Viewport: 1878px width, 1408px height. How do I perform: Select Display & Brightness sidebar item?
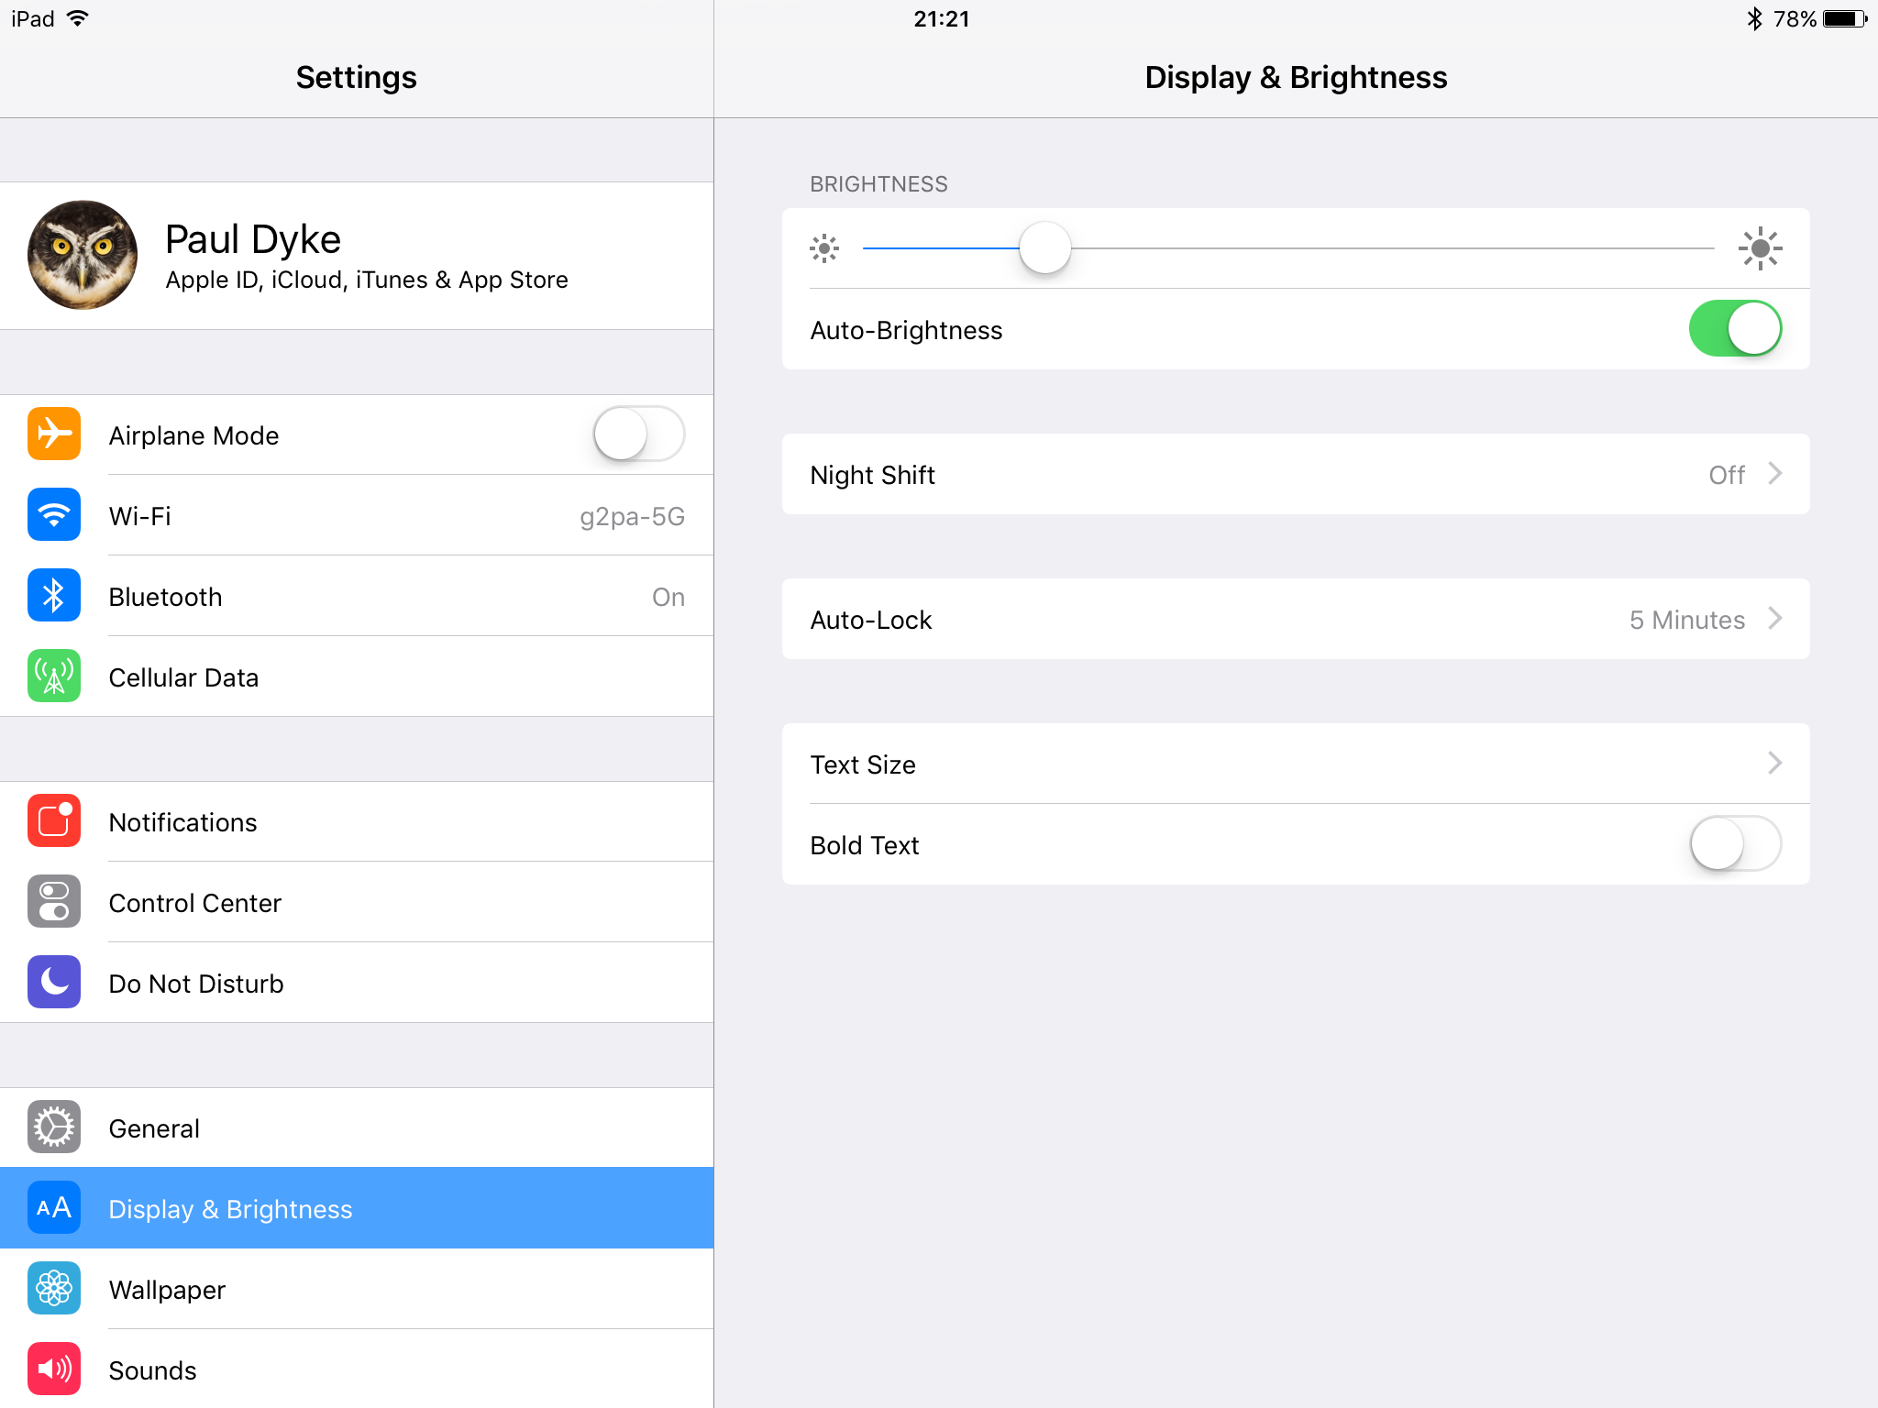click(230, 1209)
